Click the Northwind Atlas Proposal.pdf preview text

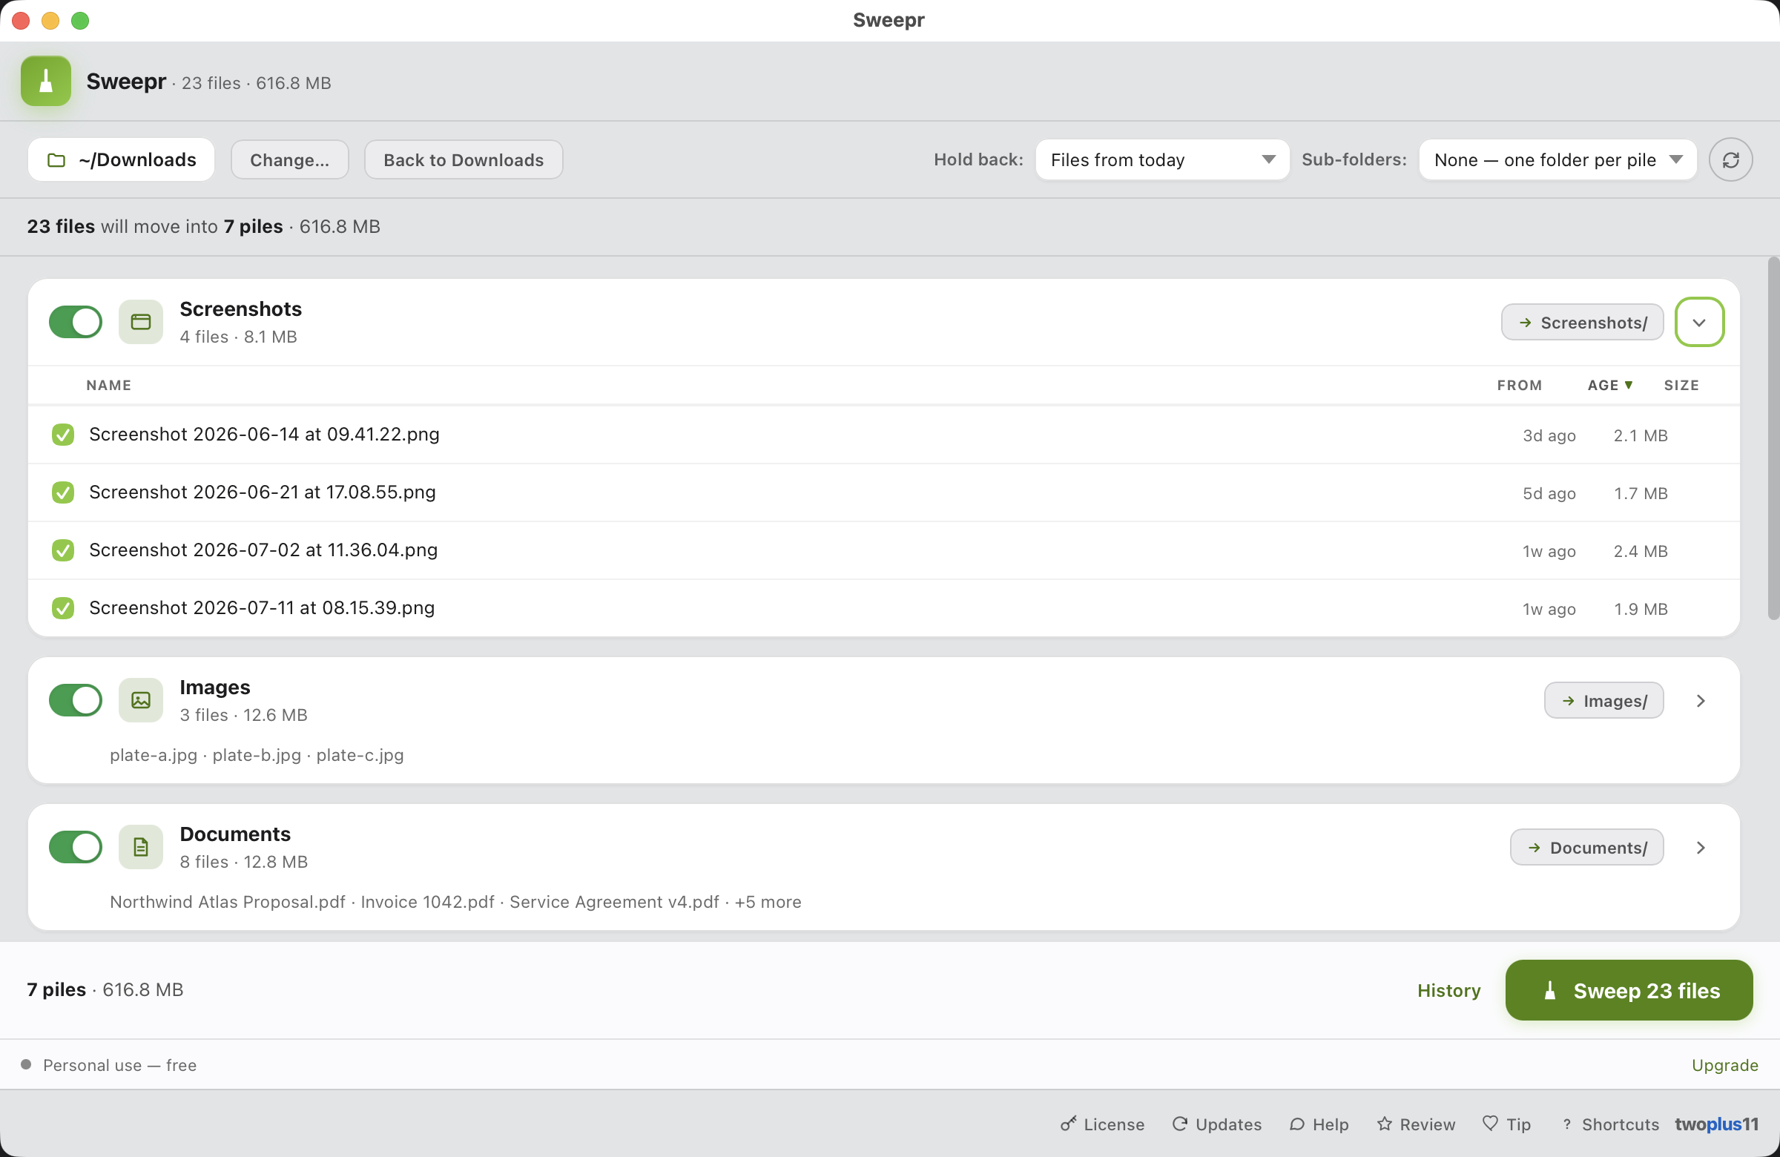point(228,901)
